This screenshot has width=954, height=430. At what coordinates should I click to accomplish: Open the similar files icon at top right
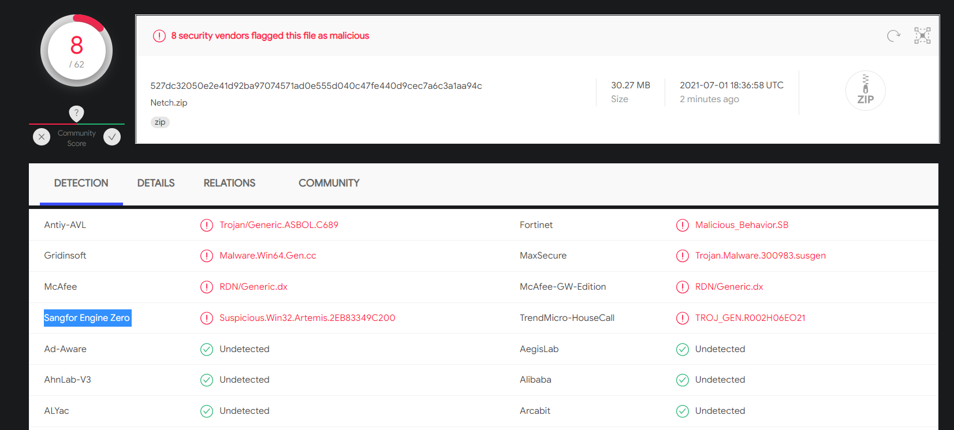[x=922, y=35]
